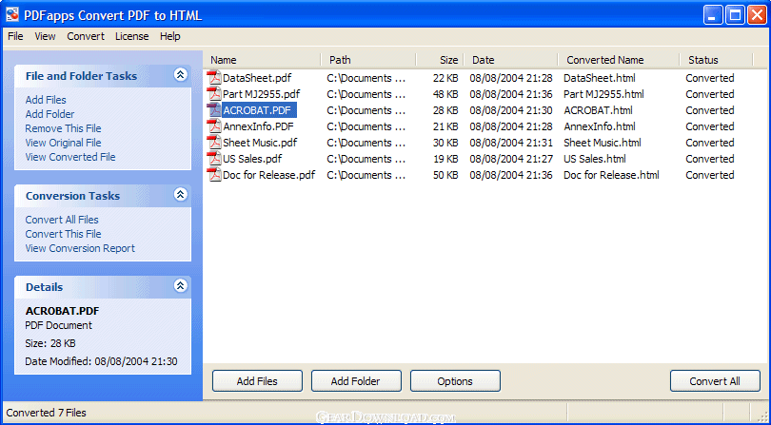Select the DataSheet.pdf file name
771x425 pixels.
257,78
